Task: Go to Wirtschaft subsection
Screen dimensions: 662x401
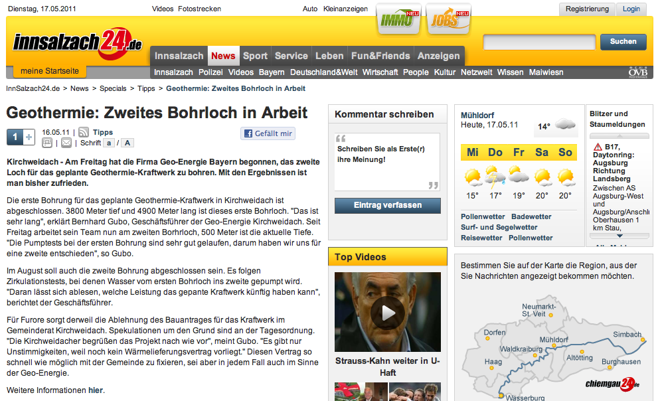Action: [380, 72]
